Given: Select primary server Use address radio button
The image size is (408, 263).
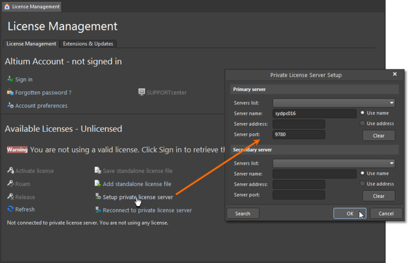Looking at the screenshot, I should coord(363,124).
